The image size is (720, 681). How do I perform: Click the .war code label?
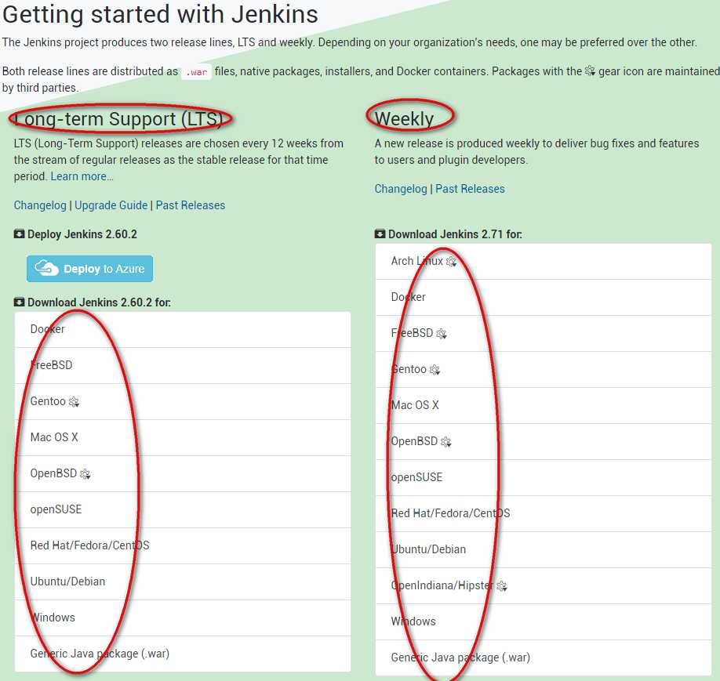click(x=197, y=72)
